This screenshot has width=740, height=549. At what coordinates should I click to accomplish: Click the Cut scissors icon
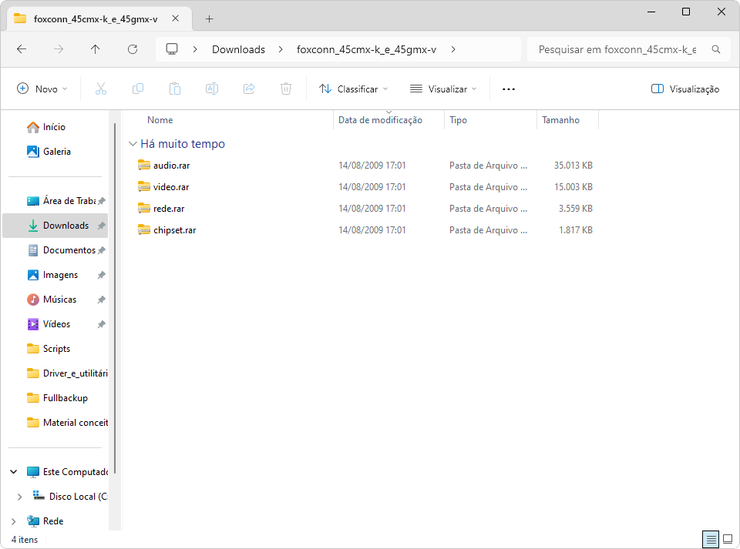point(101,89)
